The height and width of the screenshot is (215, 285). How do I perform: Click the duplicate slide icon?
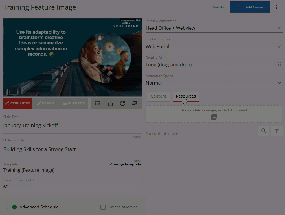pos(110,103)
